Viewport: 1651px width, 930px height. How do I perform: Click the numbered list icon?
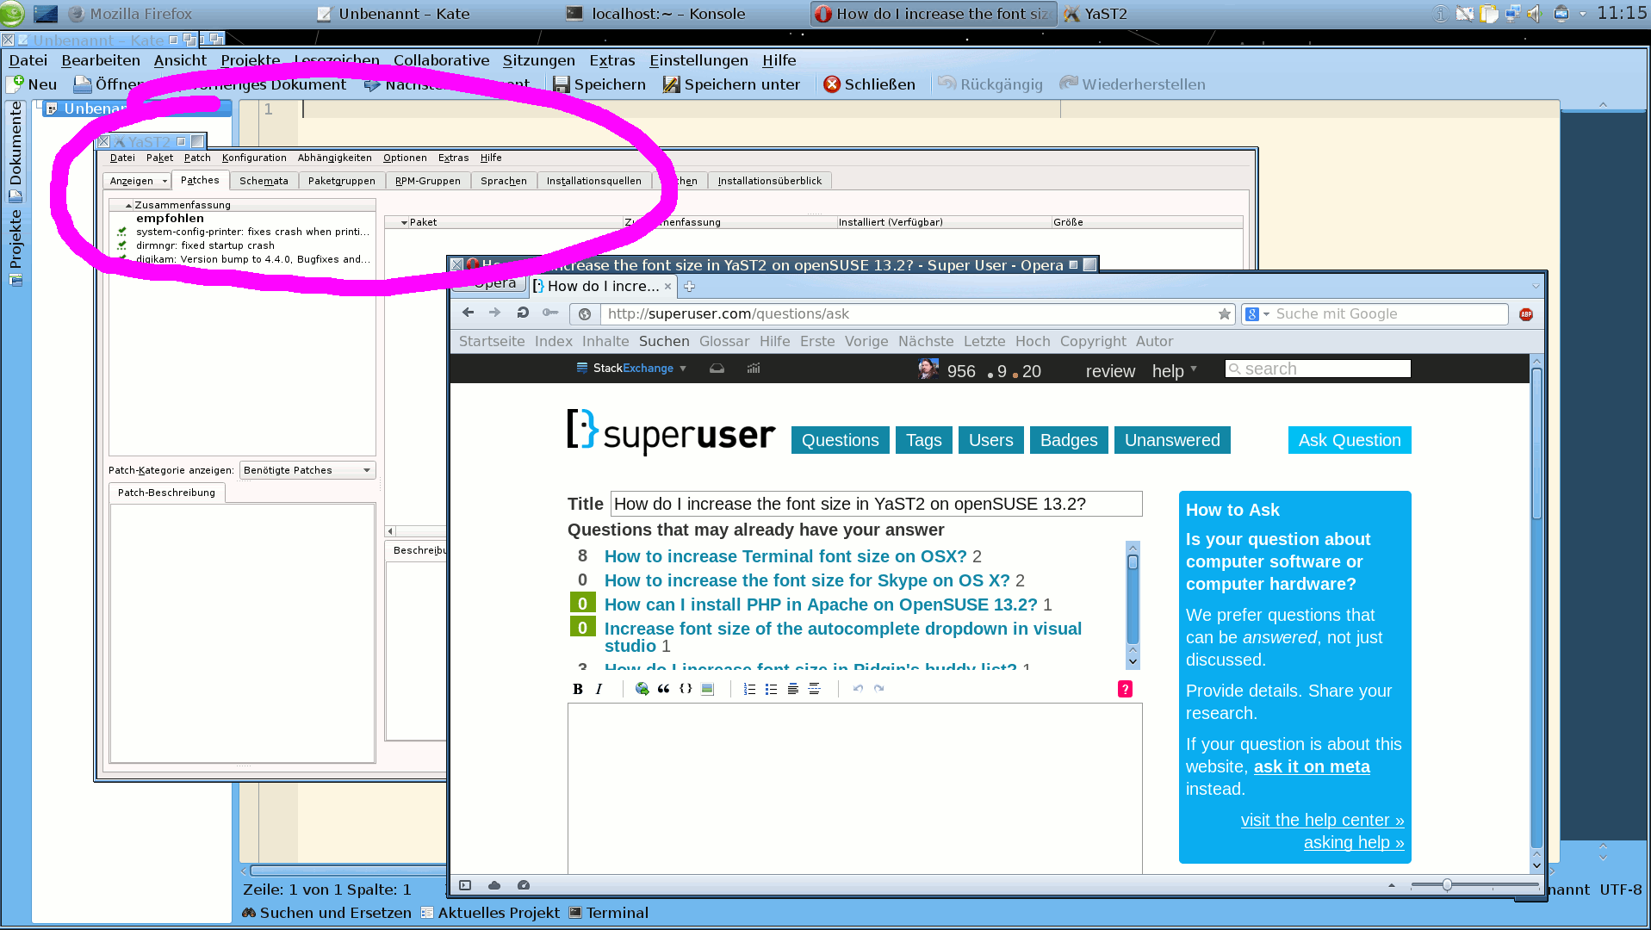coord(749,689)
